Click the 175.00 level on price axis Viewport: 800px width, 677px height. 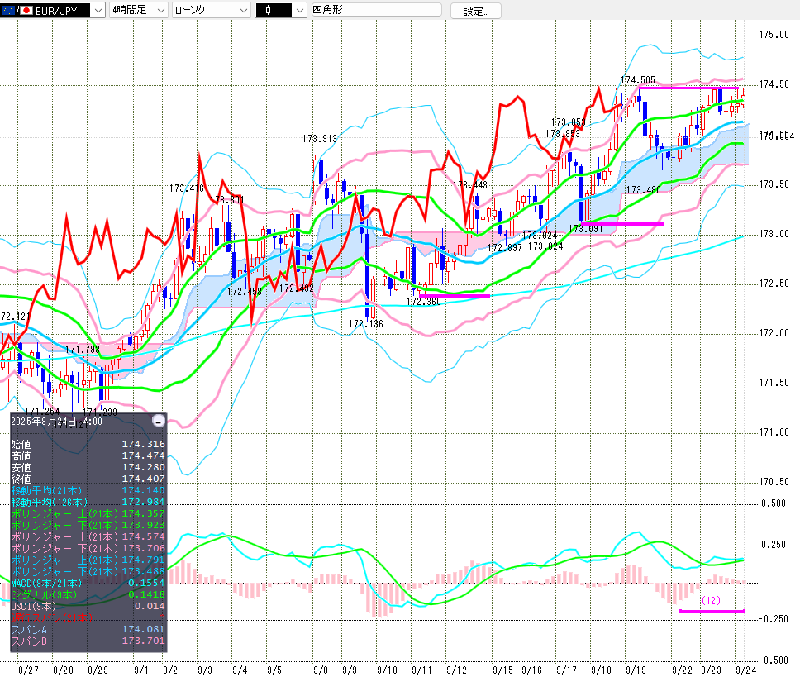pos(774,35)
